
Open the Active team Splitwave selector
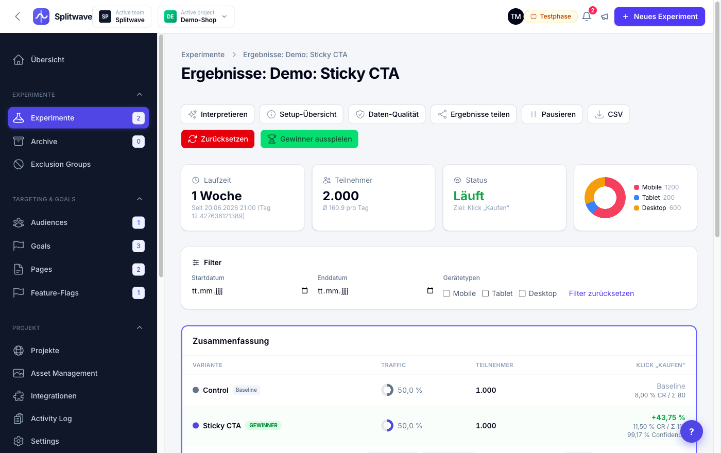tap(122, 16)
